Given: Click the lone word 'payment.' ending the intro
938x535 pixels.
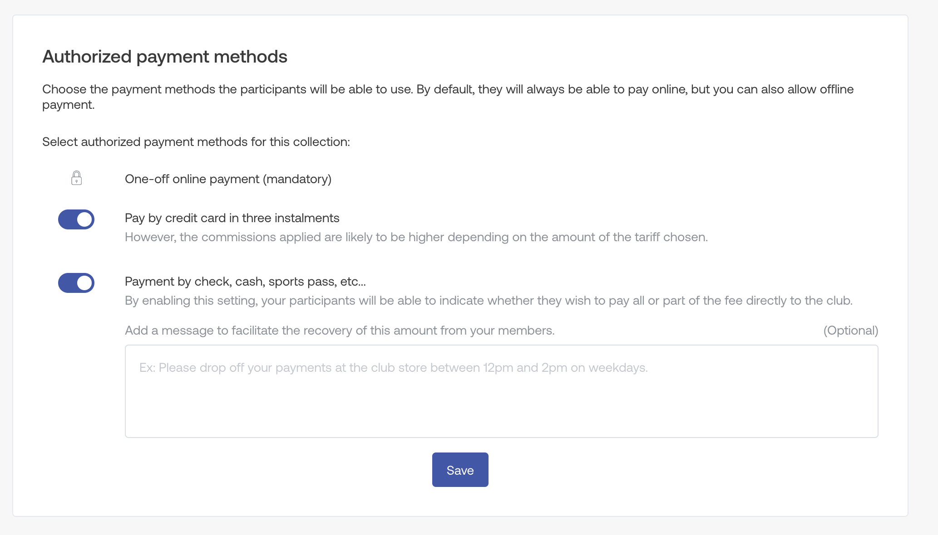Looking at the screenshot, I should 68,105.
